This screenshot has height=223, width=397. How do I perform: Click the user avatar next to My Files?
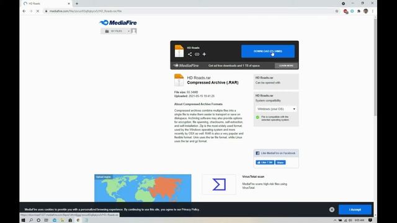point(134,31)
